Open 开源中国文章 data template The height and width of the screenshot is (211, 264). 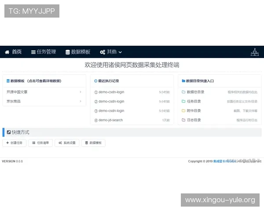tap(44, 92)
